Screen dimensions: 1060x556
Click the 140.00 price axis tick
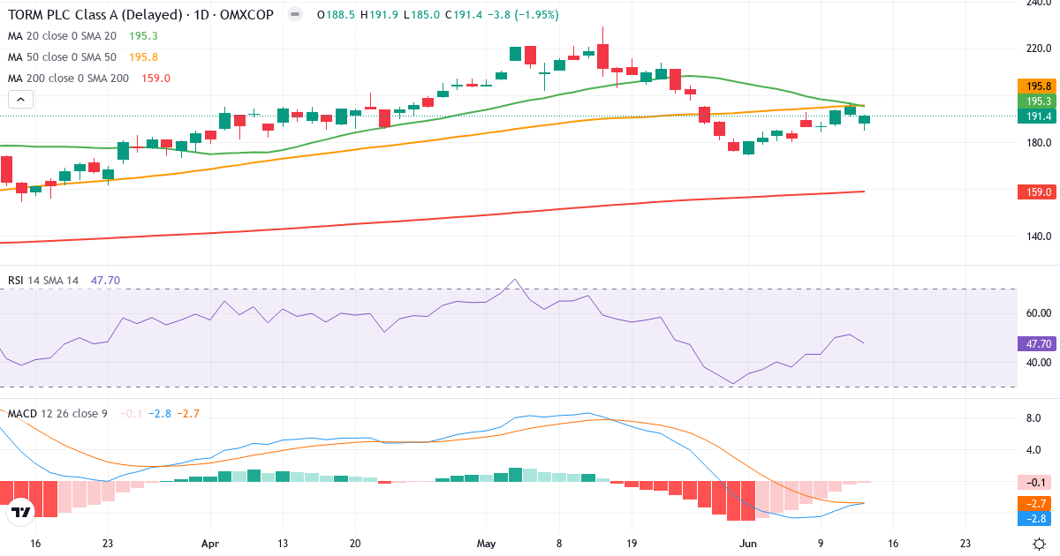point(1037,237)
